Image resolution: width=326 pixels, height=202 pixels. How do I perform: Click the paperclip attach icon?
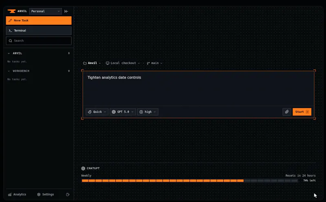click(287, 112)
